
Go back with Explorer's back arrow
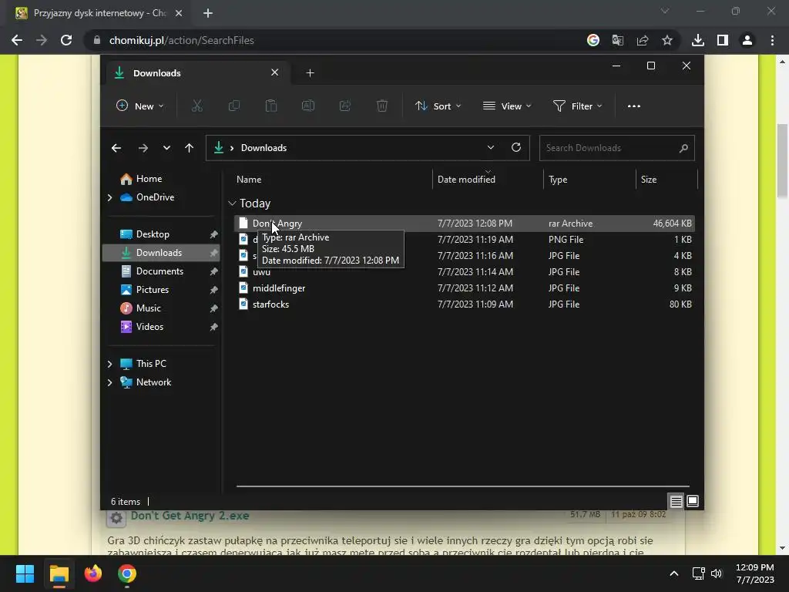point(116,148)
